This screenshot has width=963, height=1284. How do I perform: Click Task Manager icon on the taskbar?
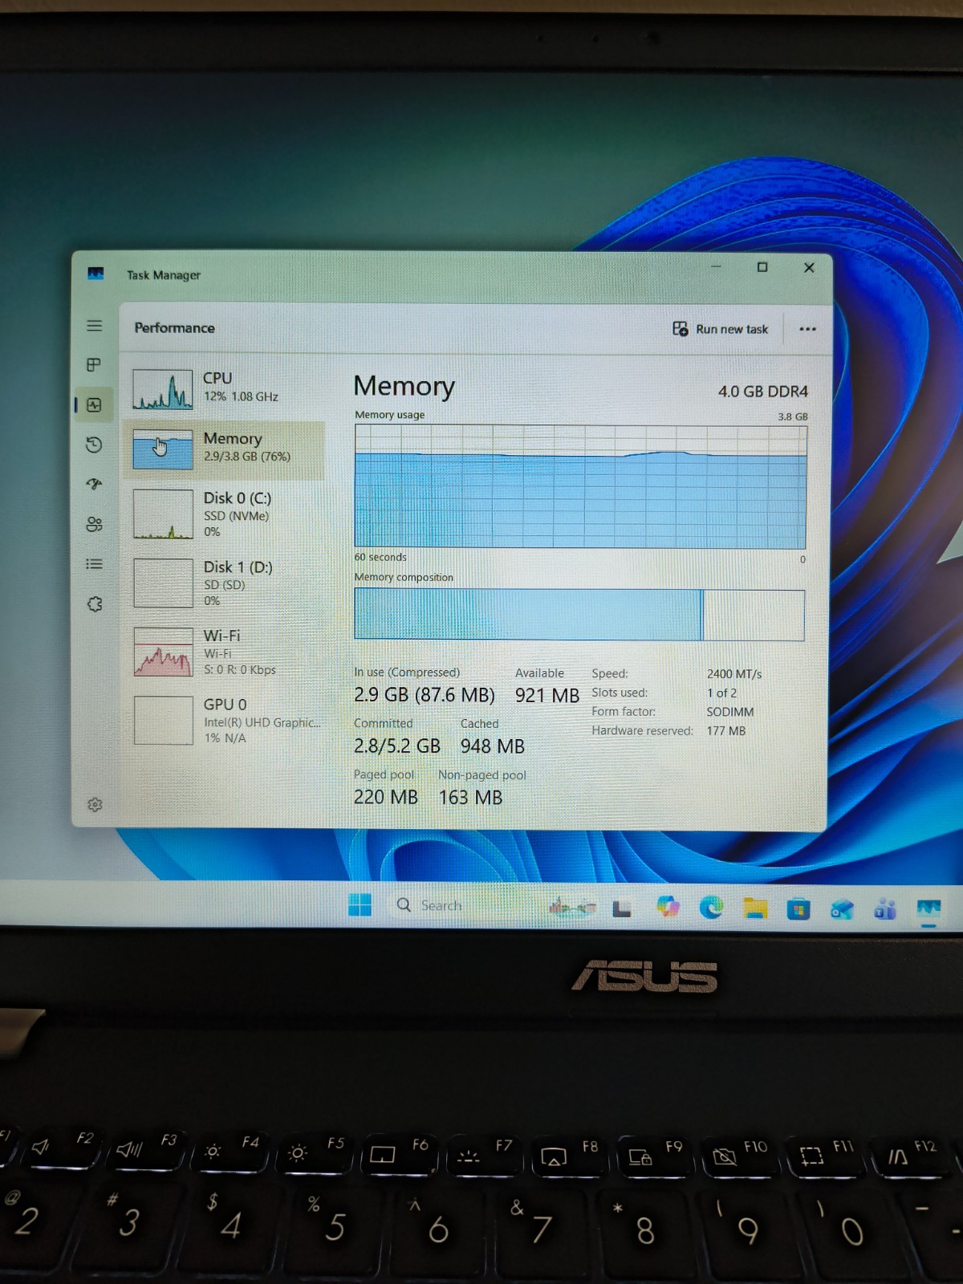tap(928, 909)
